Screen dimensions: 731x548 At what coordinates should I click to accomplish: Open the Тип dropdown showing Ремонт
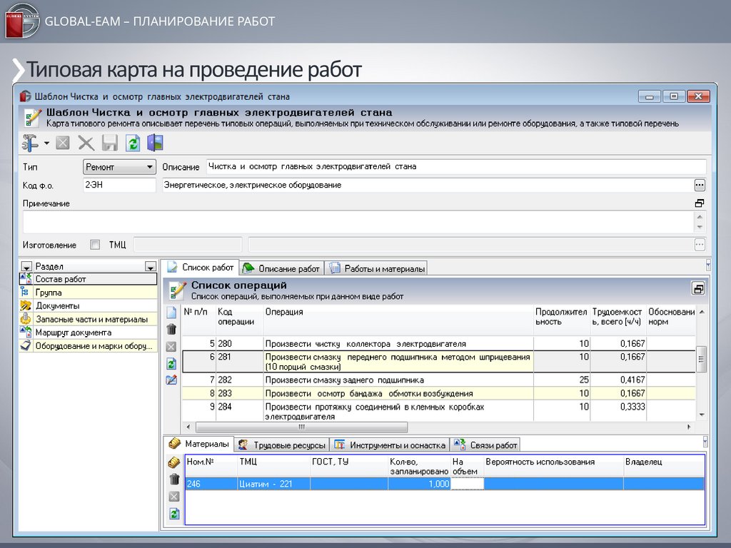click(x=119, y=167)
